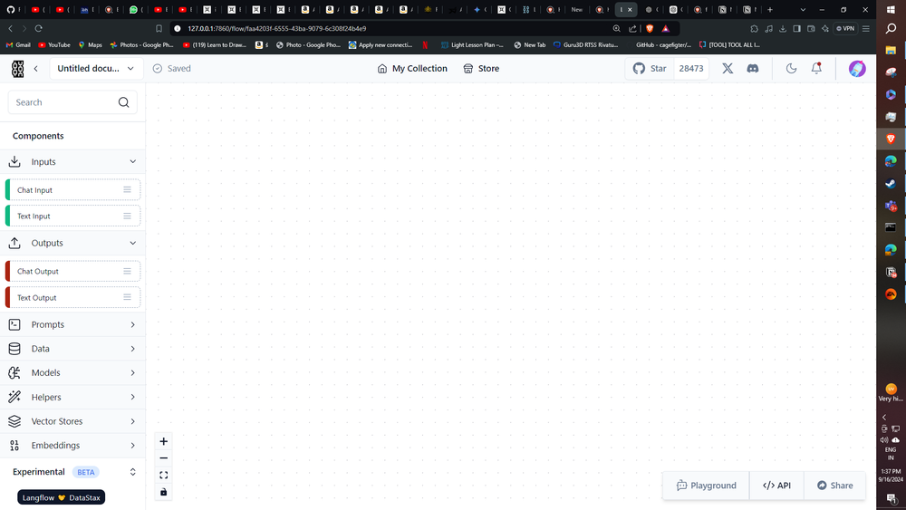Open the Untitled document dropdown
Image resolution: width=906 pixels, height=510 pixels.
(x=95, y=69)
